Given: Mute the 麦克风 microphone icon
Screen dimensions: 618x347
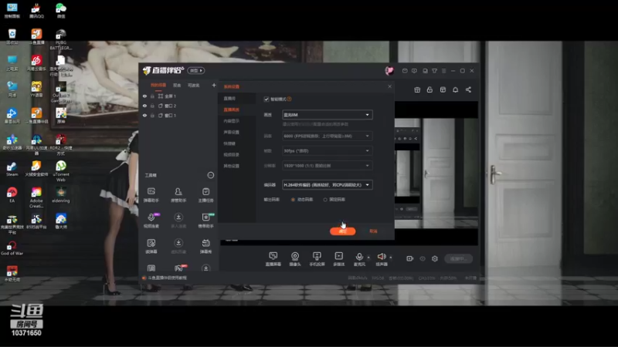Looking at the screenshot, I should [359, 257].
